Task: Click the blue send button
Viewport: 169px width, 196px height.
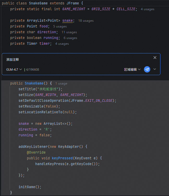Action: point(147,69)
